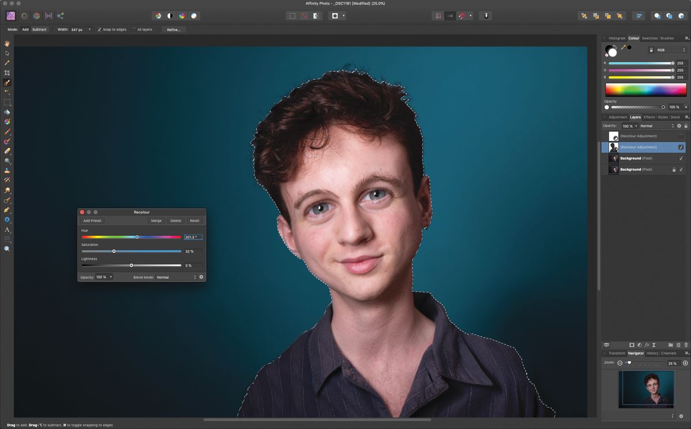Screen dimensions: 691x429
Task: Activate the Crop tool
Action: (7, 72)
